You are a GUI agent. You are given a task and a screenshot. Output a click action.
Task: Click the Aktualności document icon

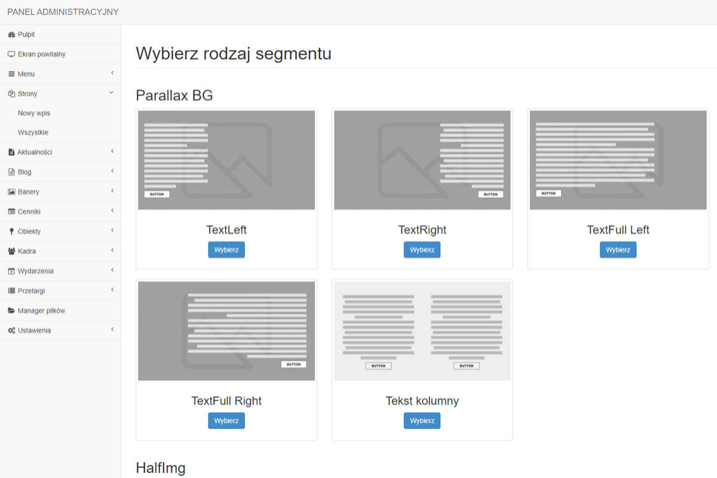(11, 152)
